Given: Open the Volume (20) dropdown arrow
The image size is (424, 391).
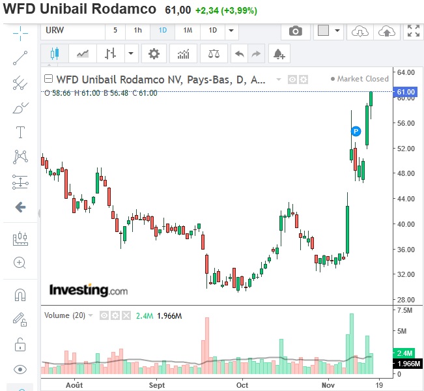Looking at the screenshot, I should click(x=91, y=315).
